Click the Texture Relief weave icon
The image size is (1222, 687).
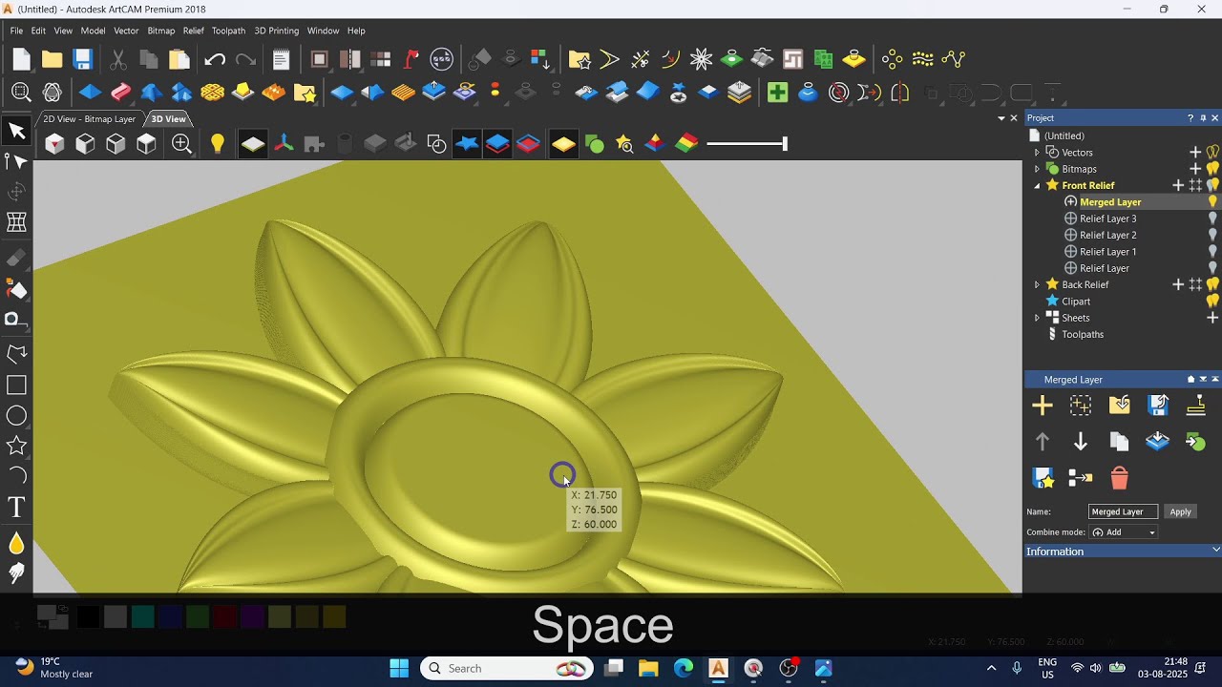212,93
